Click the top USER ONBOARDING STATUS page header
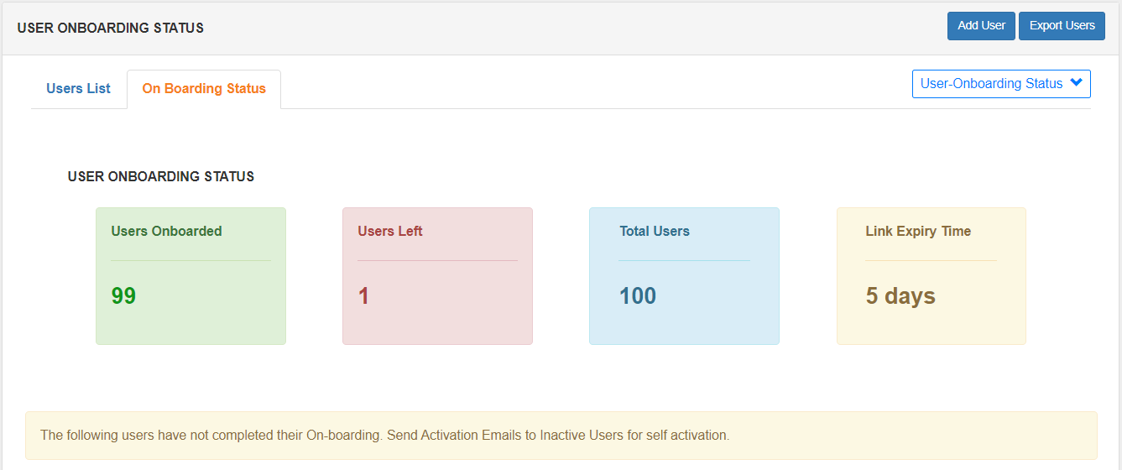 tap(110, 28)
